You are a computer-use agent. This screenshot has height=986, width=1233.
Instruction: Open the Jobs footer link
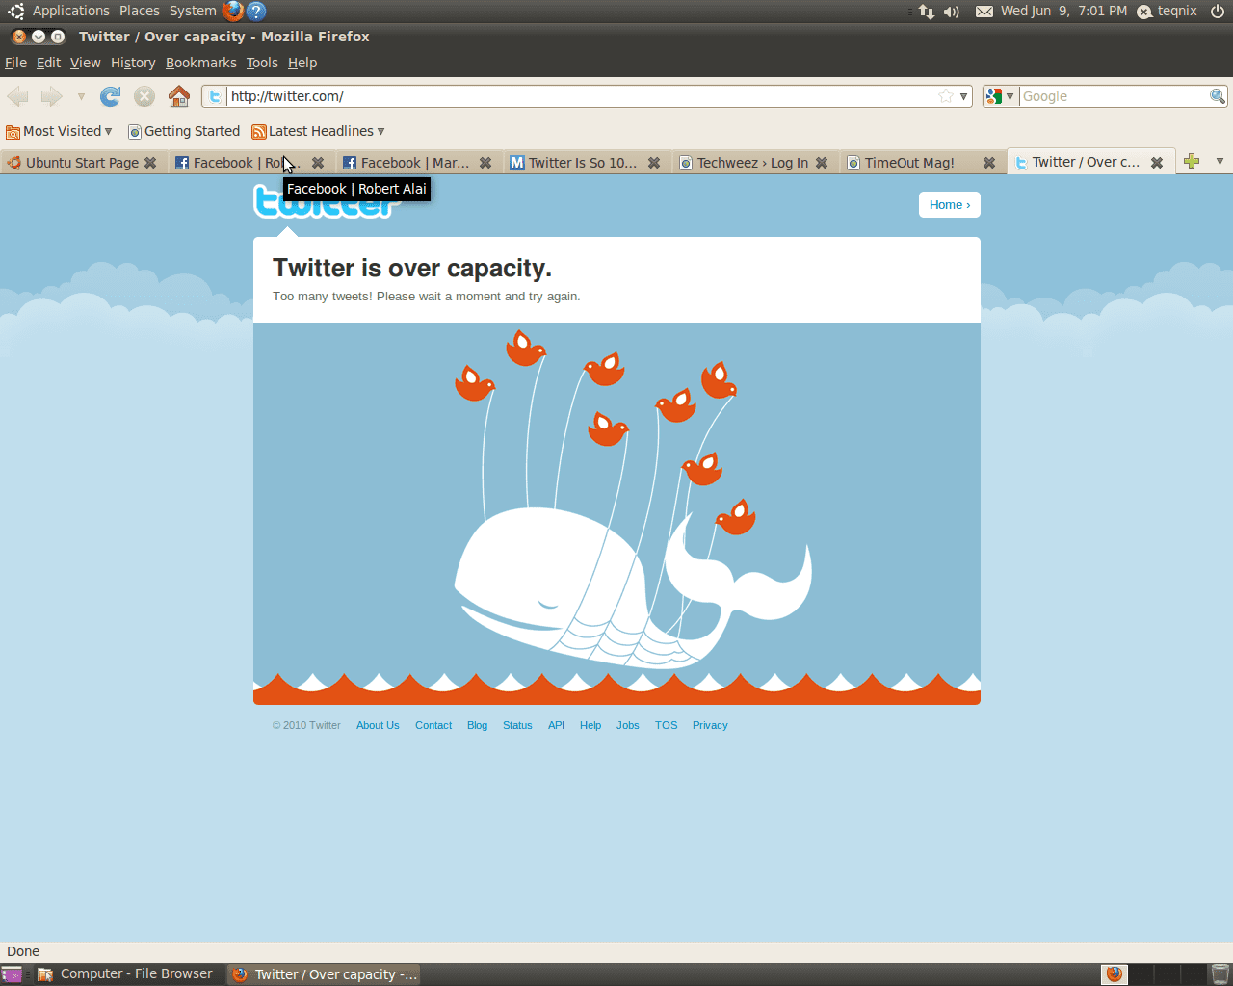coord(627,725)
